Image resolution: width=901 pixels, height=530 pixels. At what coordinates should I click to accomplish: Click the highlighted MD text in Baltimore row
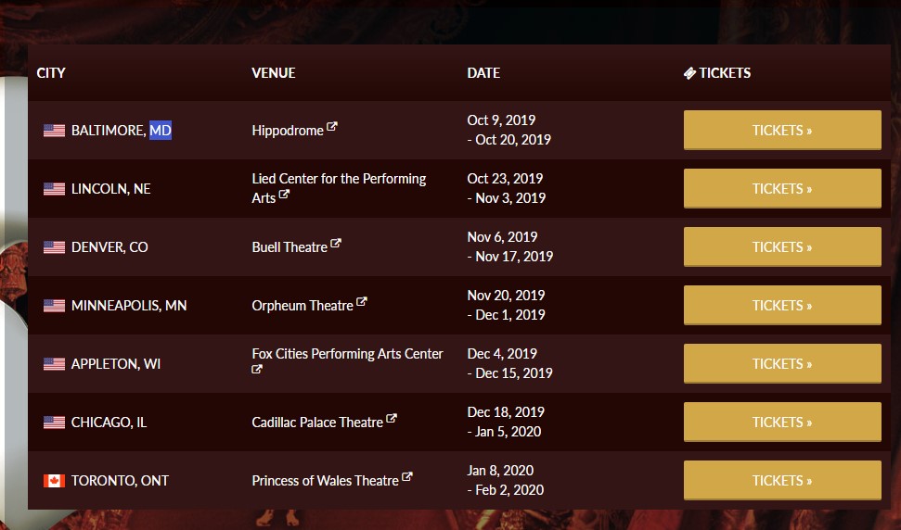click(161, 131)
